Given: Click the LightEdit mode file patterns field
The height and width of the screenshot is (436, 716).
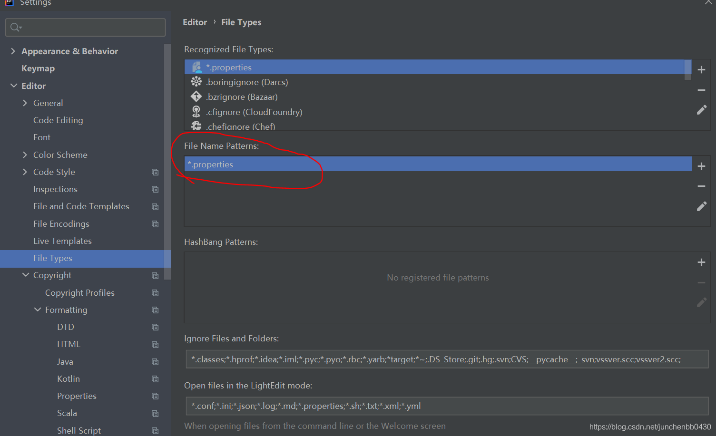Looking at the screenshot, I should (x=447, y=406).
